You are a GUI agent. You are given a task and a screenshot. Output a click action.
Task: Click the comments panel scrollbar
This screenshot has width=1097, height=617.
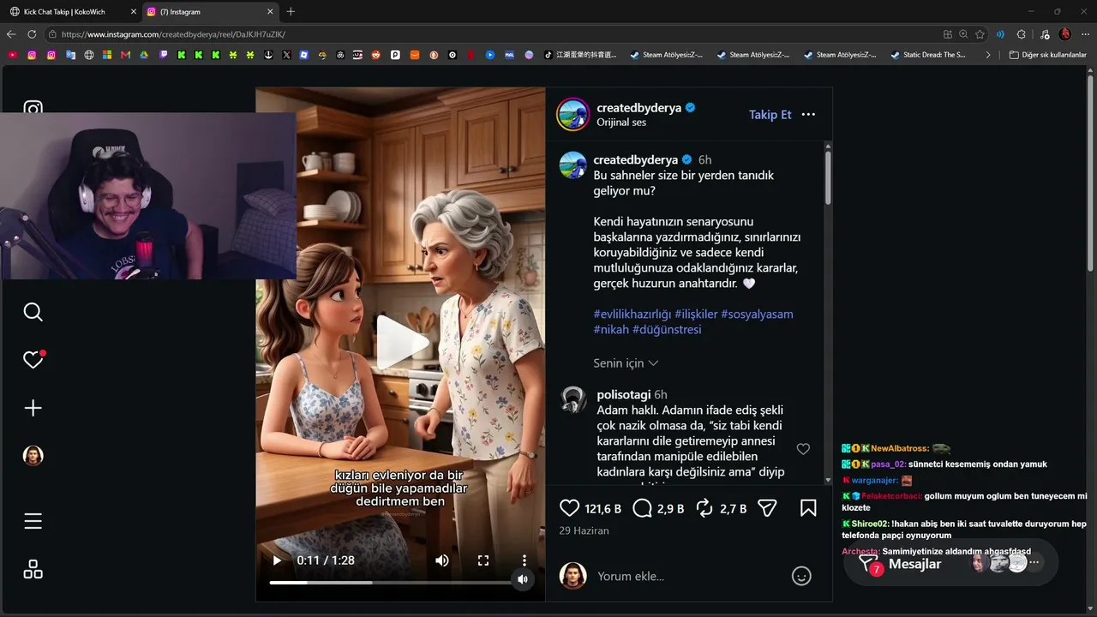click(x=828, y=177)
